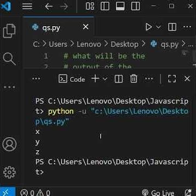Viewport: 196px width, 196px height.
Task: Select the Code terminal entry
Action: coord(72,79)
